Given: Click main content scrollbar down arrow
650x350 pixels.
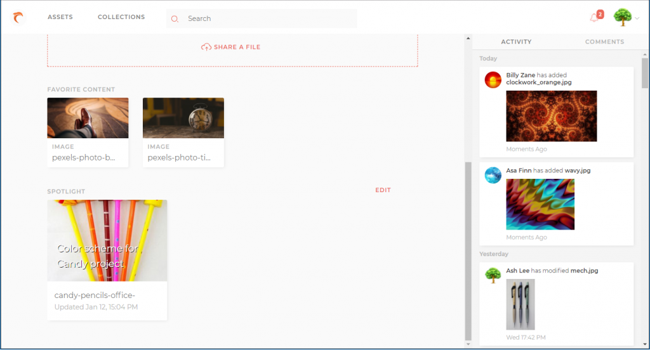Looking at the screenshot, I should (468, 344).
